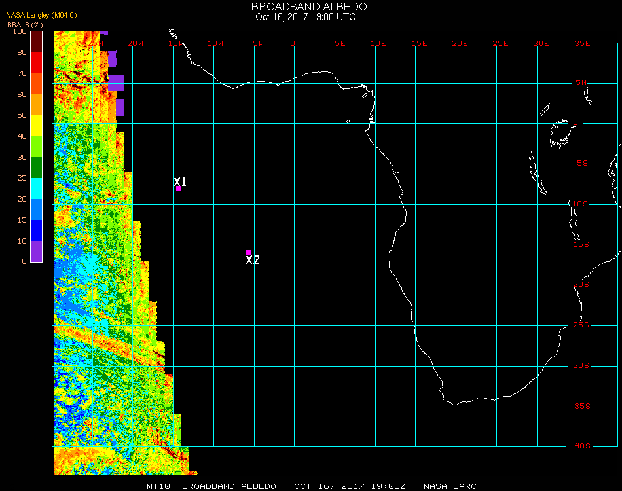The height and width of the screenshot is (491, 622).
Task: Click the magenta X1 marker
Action: click(178, 188)
